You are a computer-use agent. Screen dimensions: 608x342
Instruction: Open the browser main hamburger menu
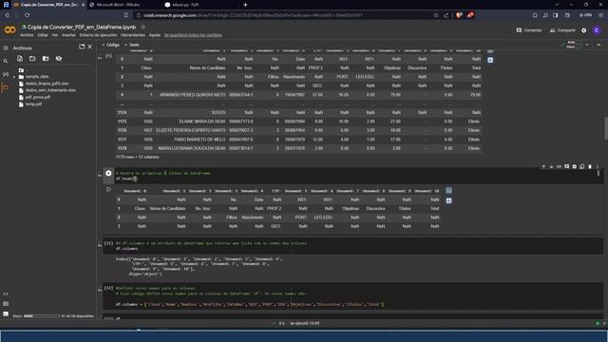600,15
